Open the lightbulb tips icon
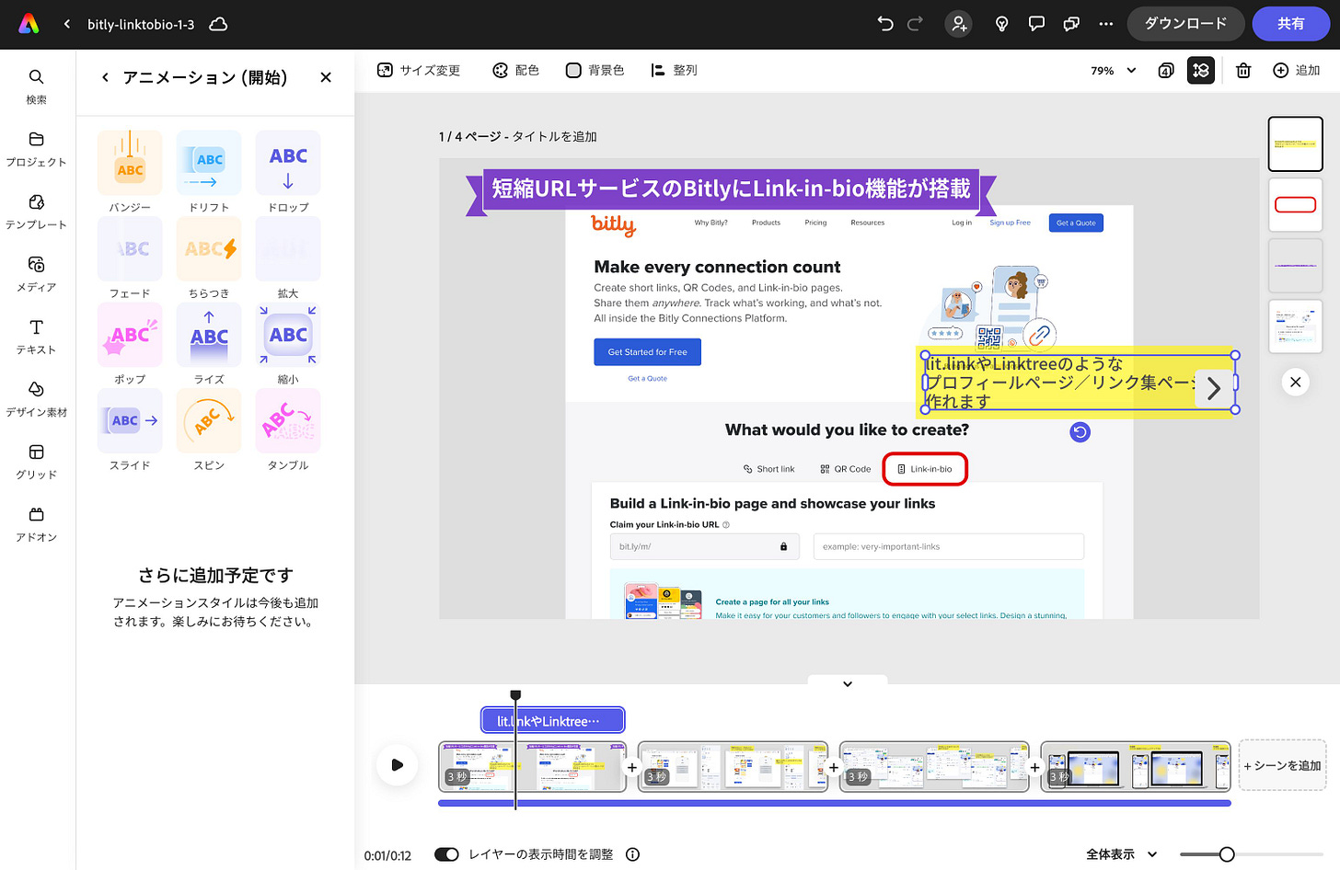Viewport: 1340px width, 870px height. [x=1002, y=24]
